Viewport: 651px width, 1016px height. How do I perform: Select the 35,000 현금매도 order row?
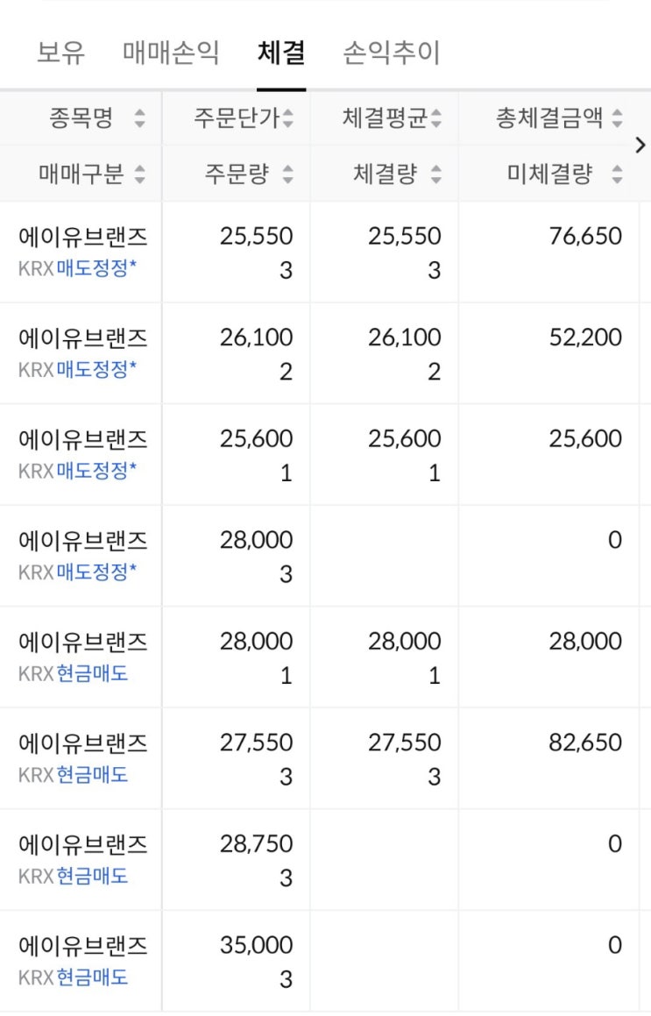click(83, 946)
